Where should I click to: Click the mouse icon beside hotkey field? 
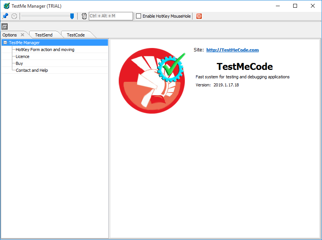(x=84, y=16)
